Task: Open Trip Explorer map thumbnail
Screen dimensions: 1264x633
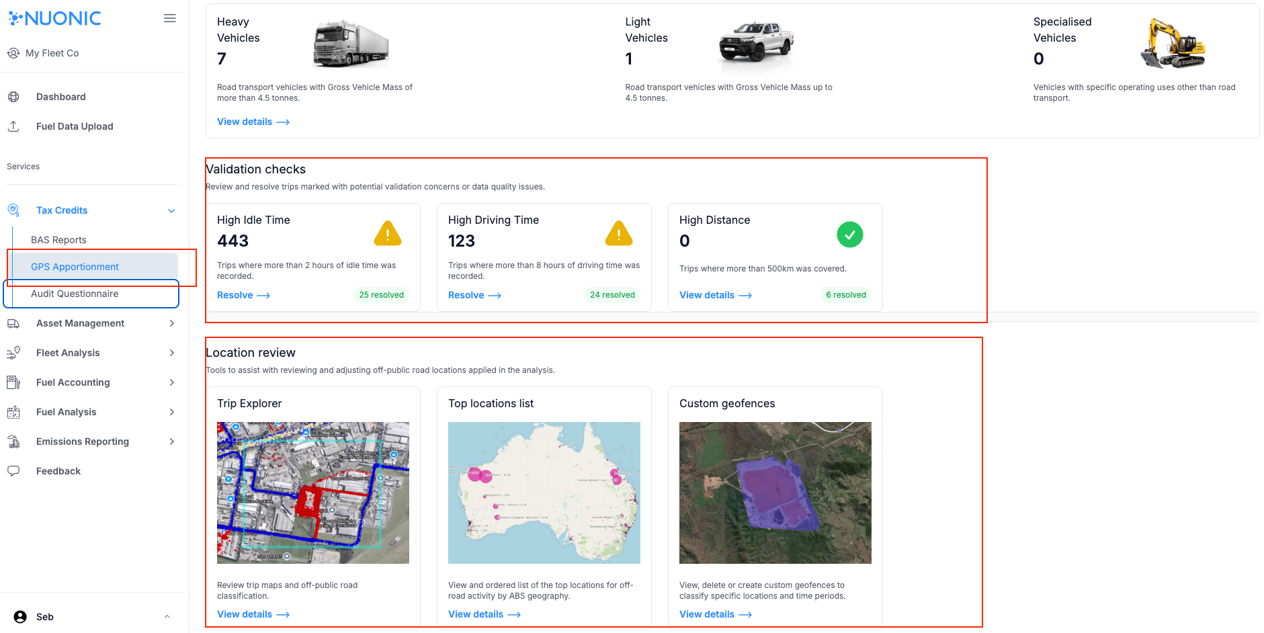Action: 313,493
